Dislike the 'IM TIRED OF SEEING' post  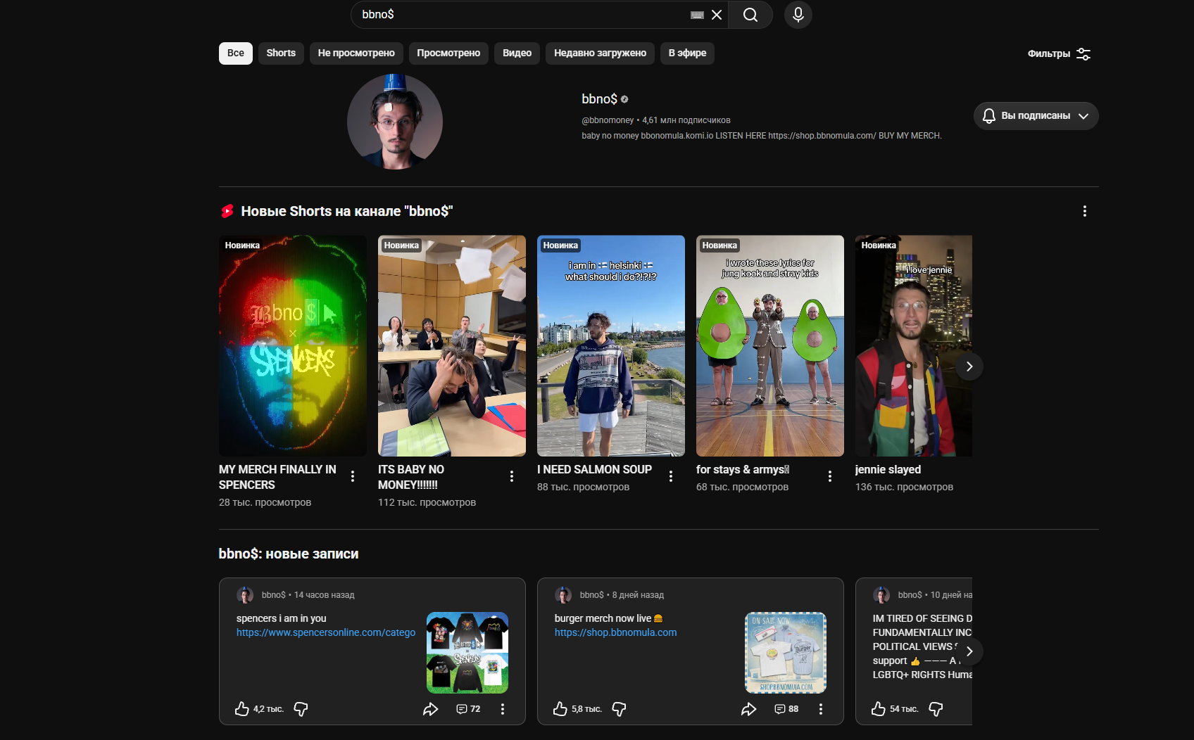(936, 709)
